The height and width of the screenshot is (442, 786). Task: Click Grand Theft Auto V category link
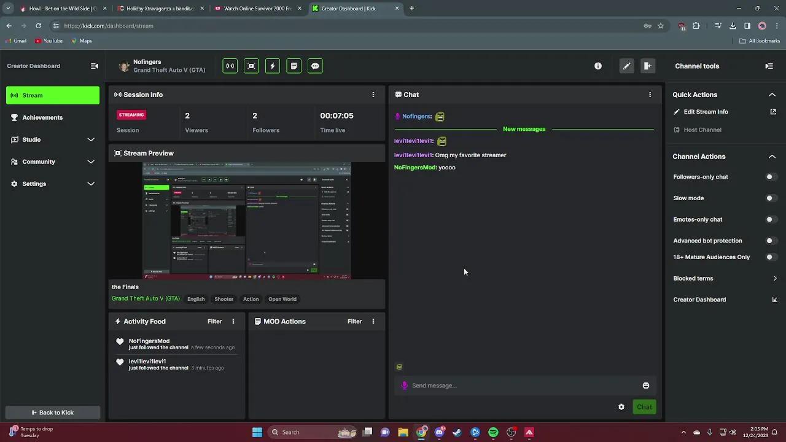pos(146,298)
